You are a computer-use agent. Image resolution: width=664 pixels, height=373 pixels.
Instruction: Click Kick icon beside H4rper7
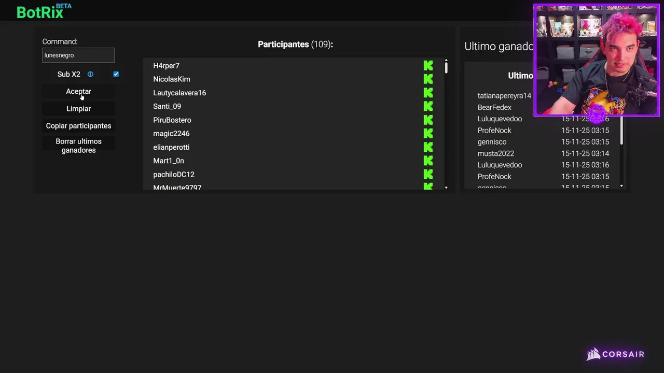tap(428, 66)
